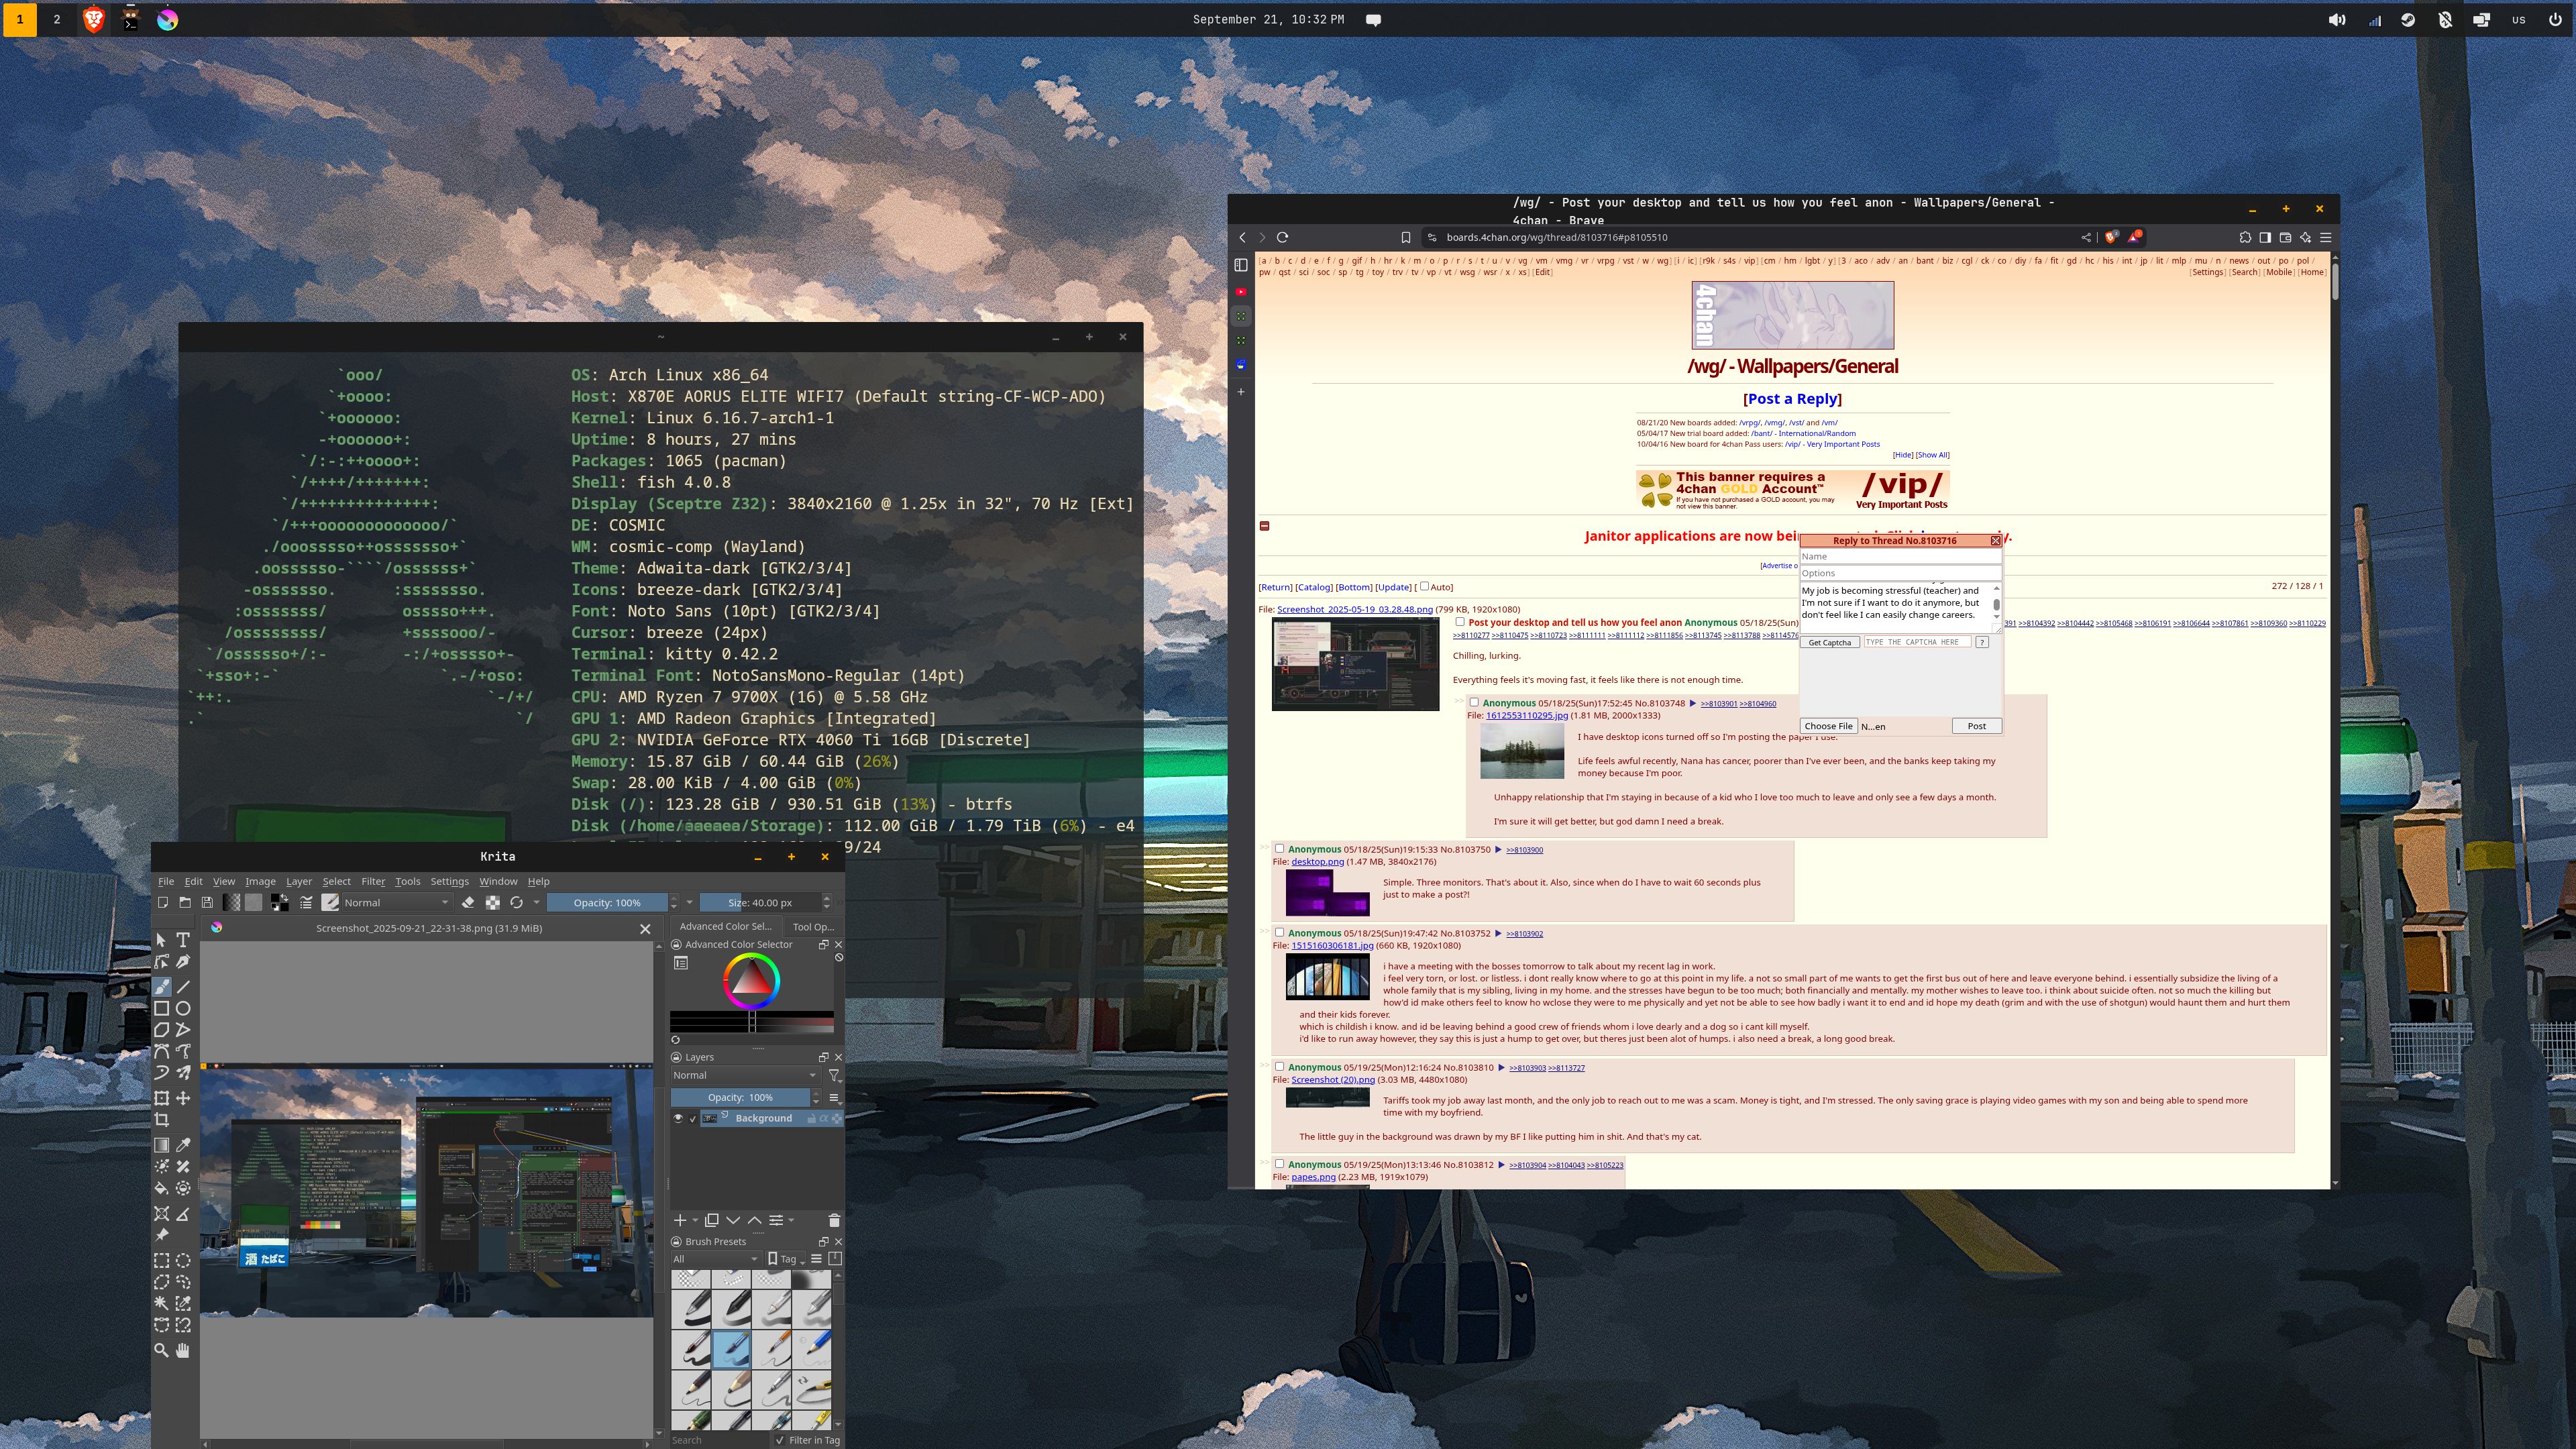Move layer up with the up arrow
The image size is (2576, 1449).
(755, 1220)
